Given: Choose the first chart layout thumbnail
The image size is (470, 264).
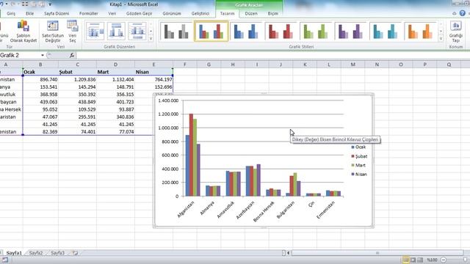Looking at the screenshot, I should pyautogui.click(x=95, y=31).
